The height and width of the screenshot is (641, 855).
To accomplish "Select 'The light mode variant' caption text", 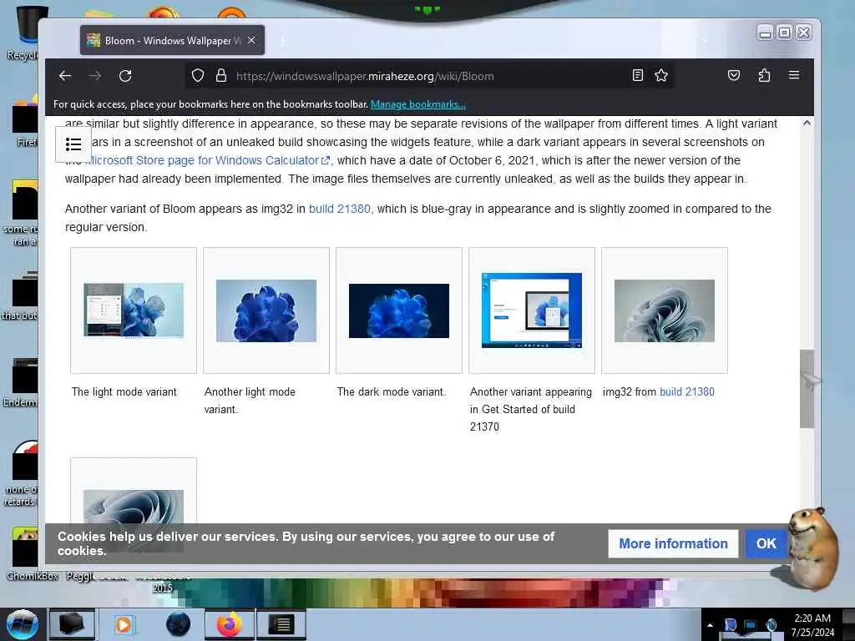I will 124,392.
